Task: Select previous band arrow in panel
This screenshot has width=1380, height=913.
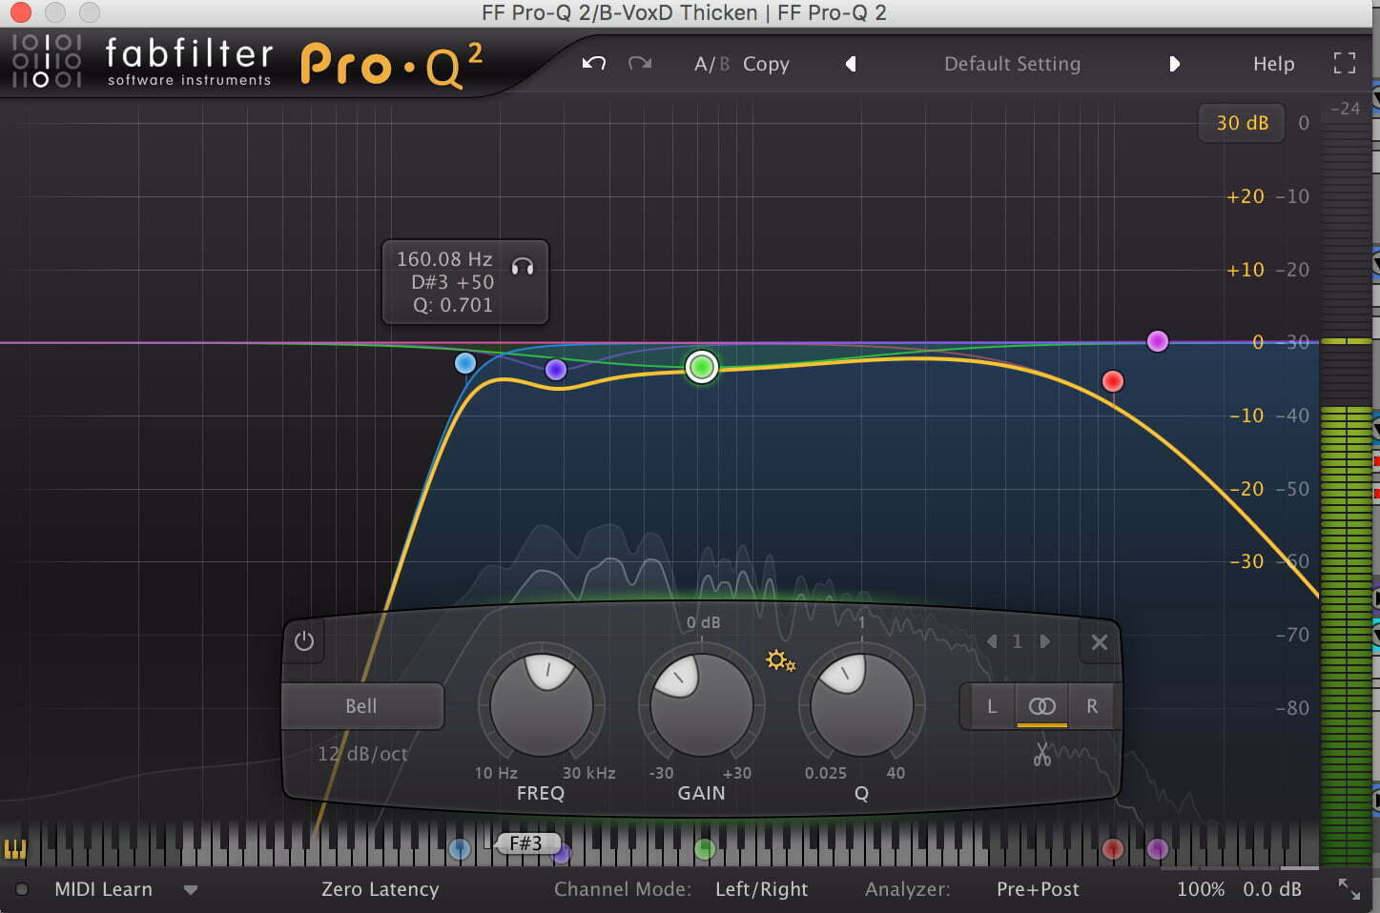Action: (x=992, y=641)
